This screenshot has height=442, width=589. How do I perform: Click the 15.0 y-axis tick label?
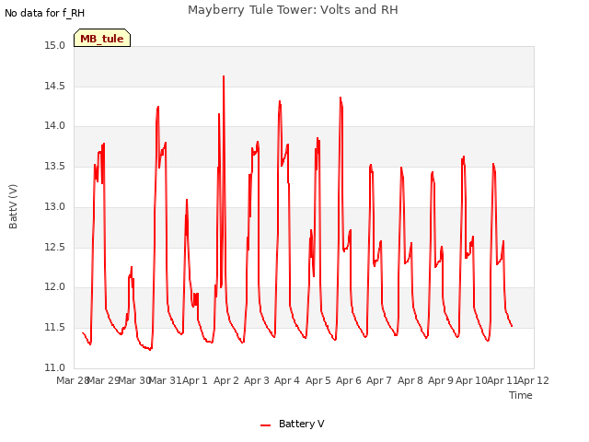tap(55, 46)
